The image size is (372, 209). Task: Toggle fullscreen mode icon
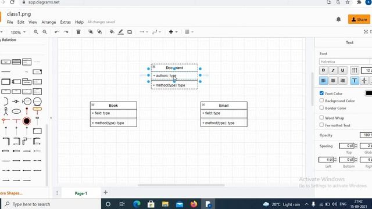click(x=366, y=31)
